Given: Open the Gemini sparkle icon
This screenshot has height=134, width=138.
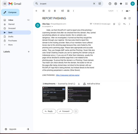Looking at the screenshot, I should [121, 4].
